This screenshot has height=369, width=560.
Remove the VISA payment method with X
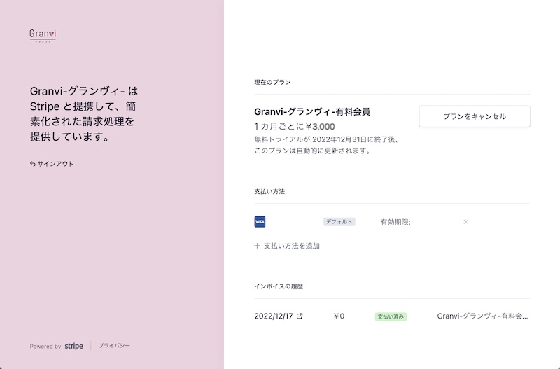pyautogui.click(x=465, y=222)
